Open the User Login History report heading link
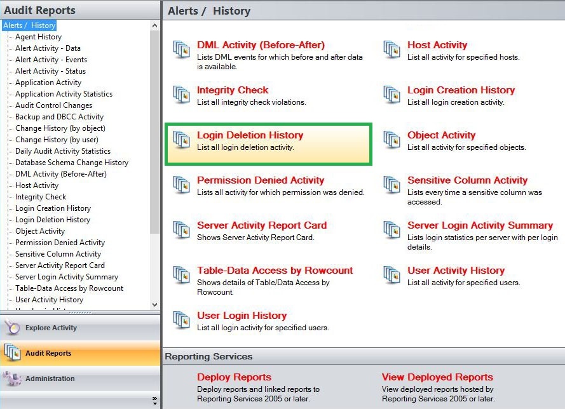Screen dimensions: 565x409 click(242, 316)
